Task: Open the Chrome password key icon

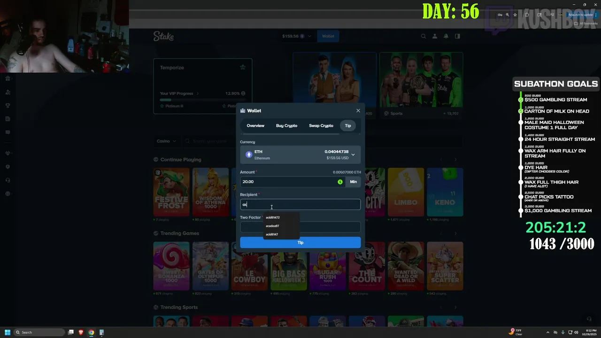Action: tap(500, 15)
